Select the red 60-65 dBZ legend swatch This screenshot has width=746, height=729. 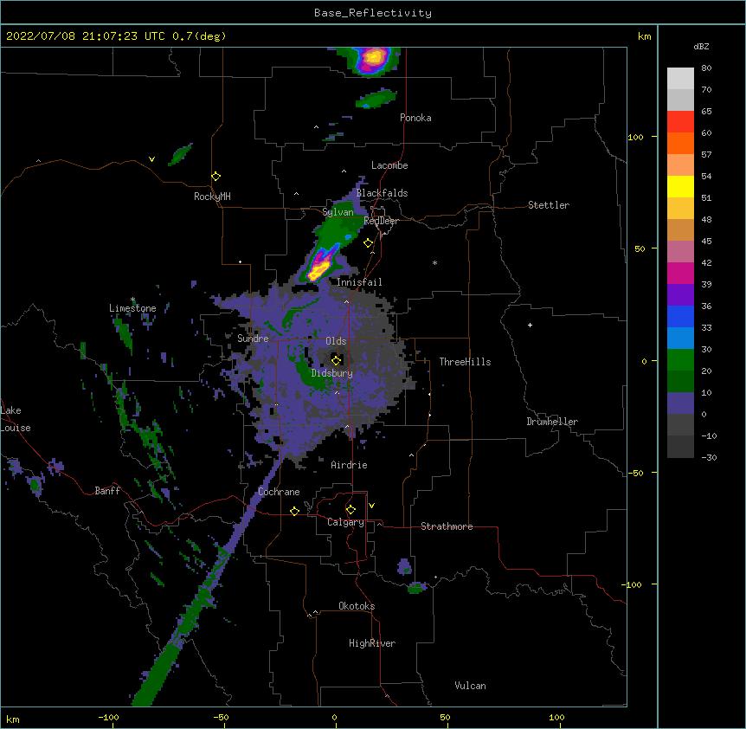click(680, 122)
